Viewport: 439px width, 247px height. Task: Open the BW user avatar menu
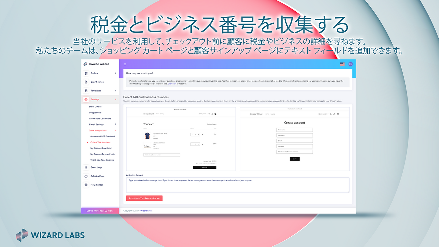[351, 64]
